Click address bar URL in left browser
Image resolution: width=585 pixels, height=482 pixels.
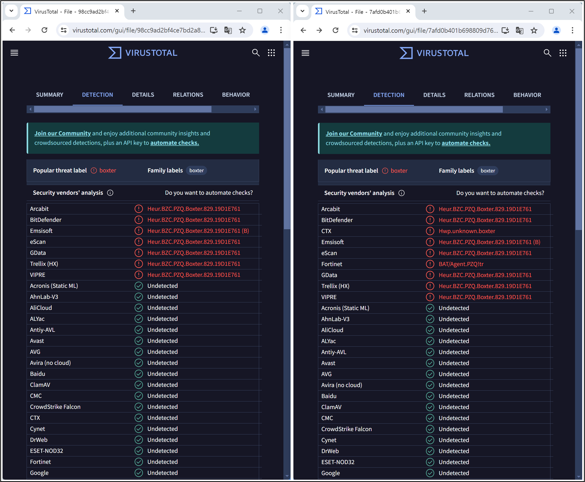point(139,30)
